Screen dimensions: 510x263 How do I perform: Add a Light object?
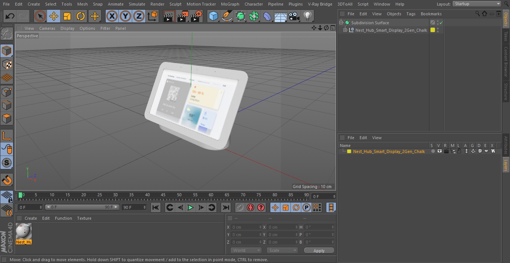(x=308, y=16)
